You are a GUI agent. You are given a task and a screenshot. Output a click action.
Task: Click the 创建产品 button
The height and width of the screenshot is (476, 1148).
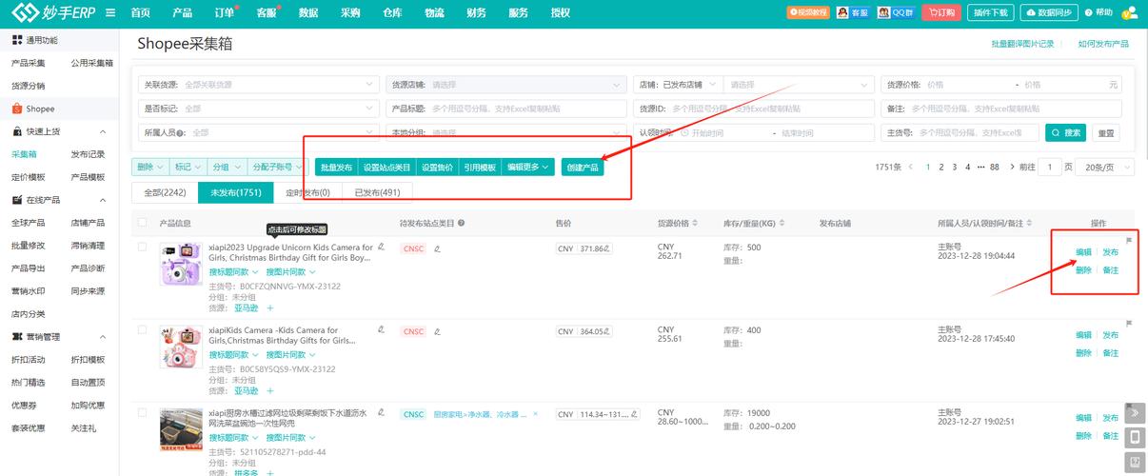point(583,167)
